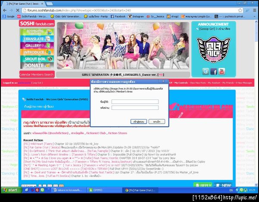Open the MV link in the banner caption
The image size is (259, 202).
coord(161,75)
